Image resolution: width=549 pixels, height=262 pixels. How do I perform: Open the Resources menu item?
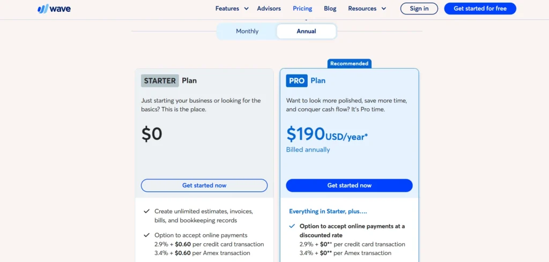(x=362, y=9)
